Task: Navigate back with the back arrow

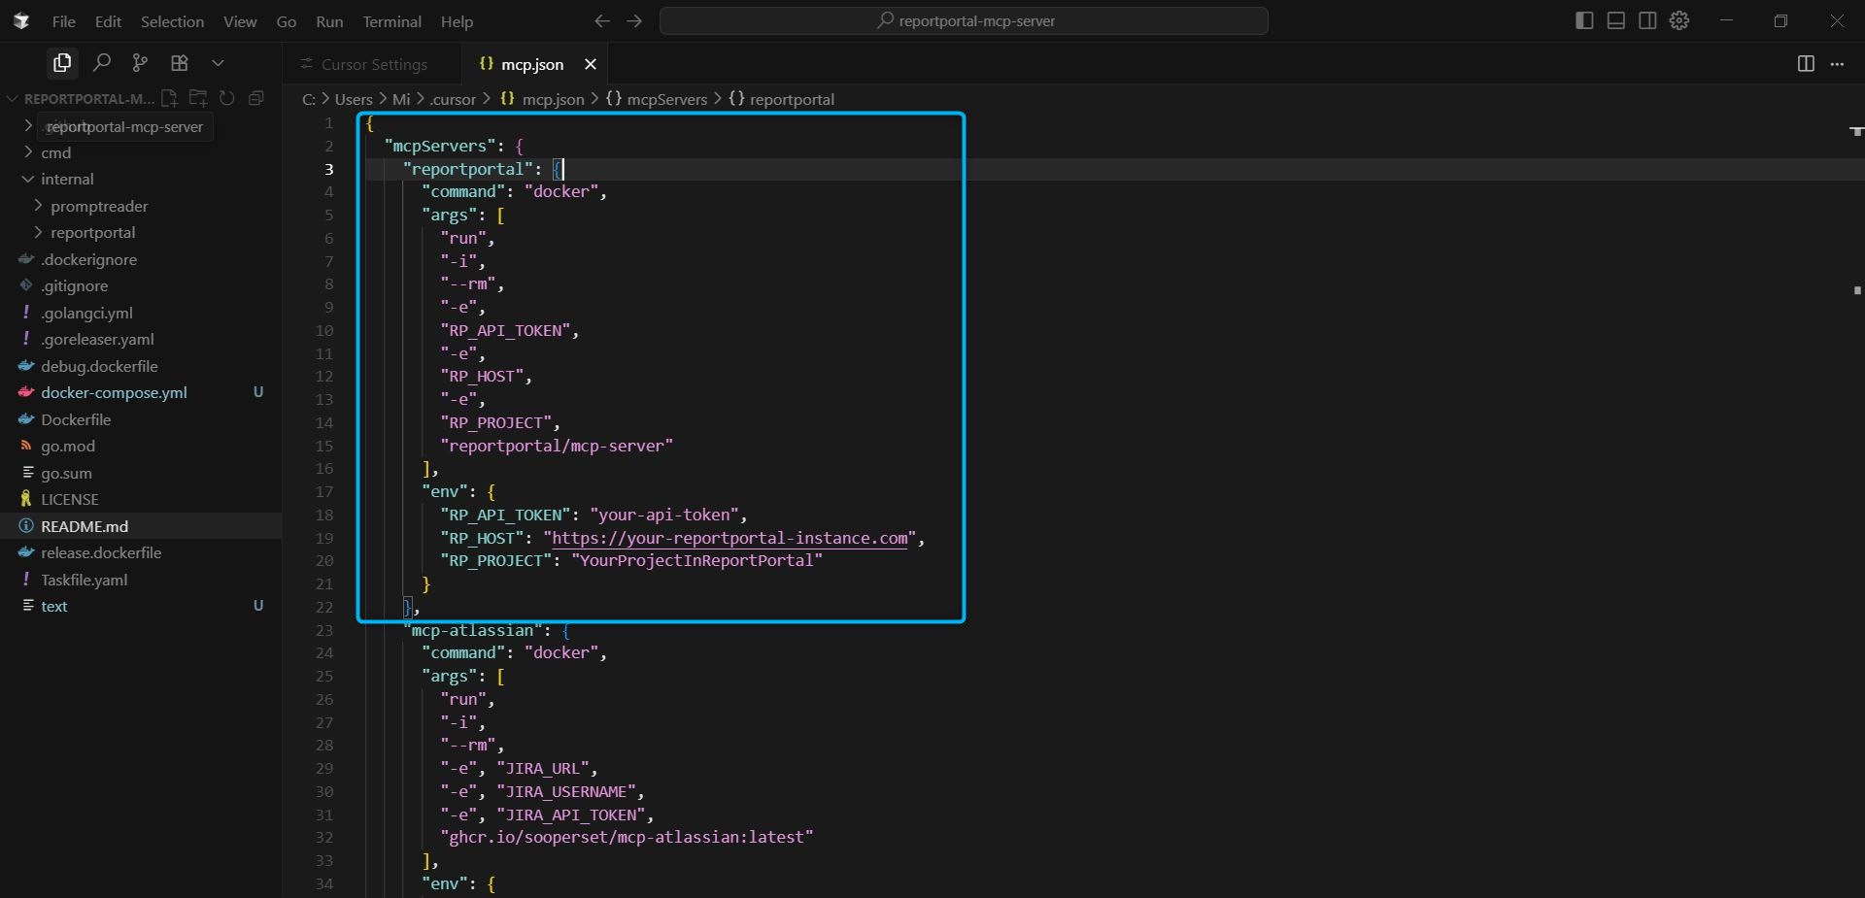Action: pos(602,21)
